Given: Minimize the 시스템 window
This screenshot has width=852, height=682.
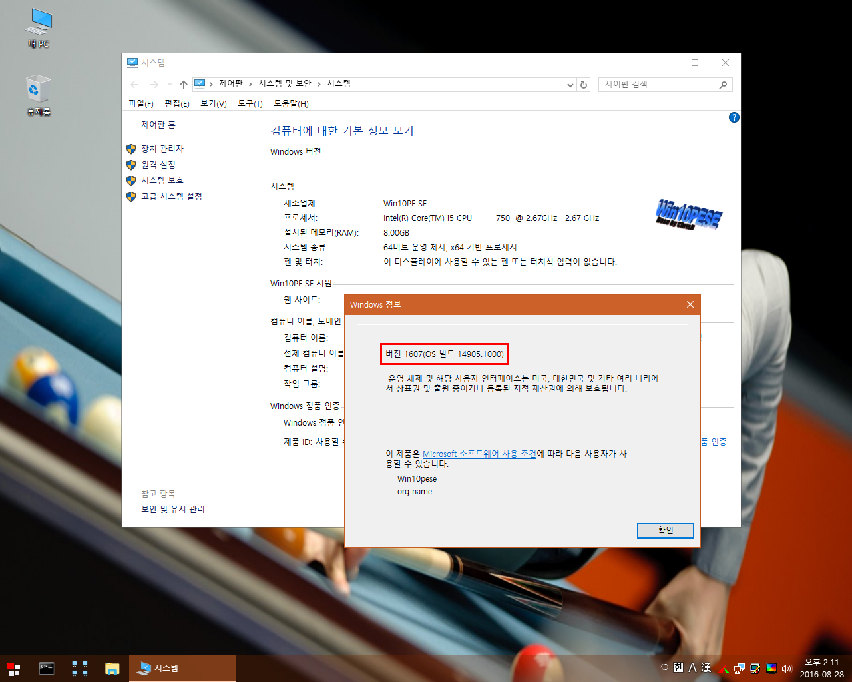Looking at the screenshot, I should [x=665, y=63].
